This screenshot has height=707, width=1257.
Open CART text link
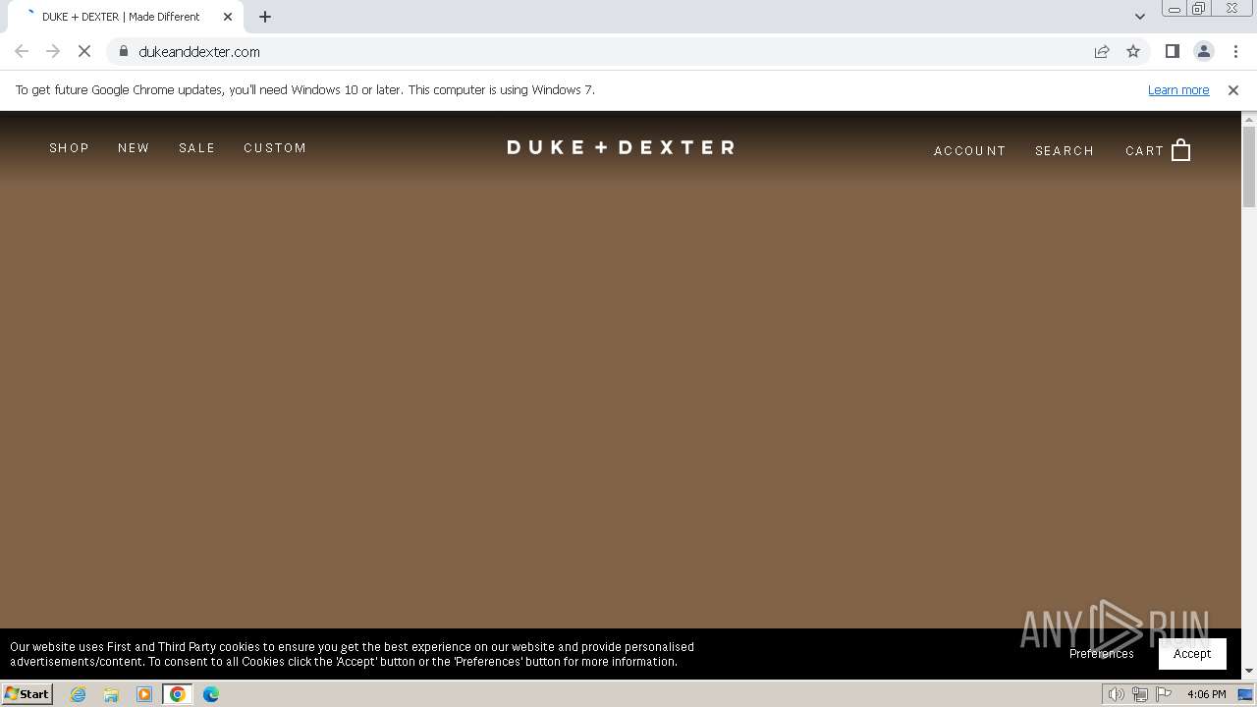[1144, 150]
